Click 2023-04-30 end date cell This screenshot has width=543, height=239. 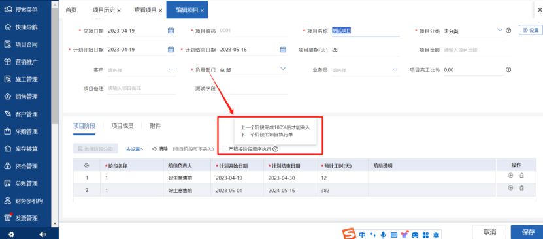pyautogui.click(x=289, y=178)
